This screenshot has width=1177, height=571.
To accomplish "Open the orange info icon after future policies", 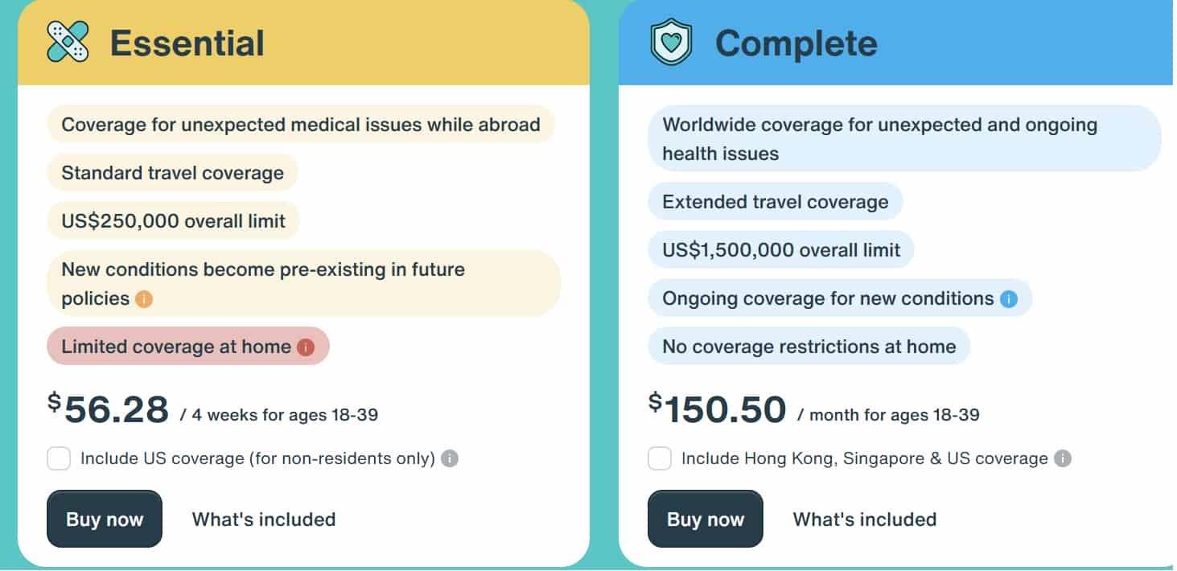I will (143, 299).
